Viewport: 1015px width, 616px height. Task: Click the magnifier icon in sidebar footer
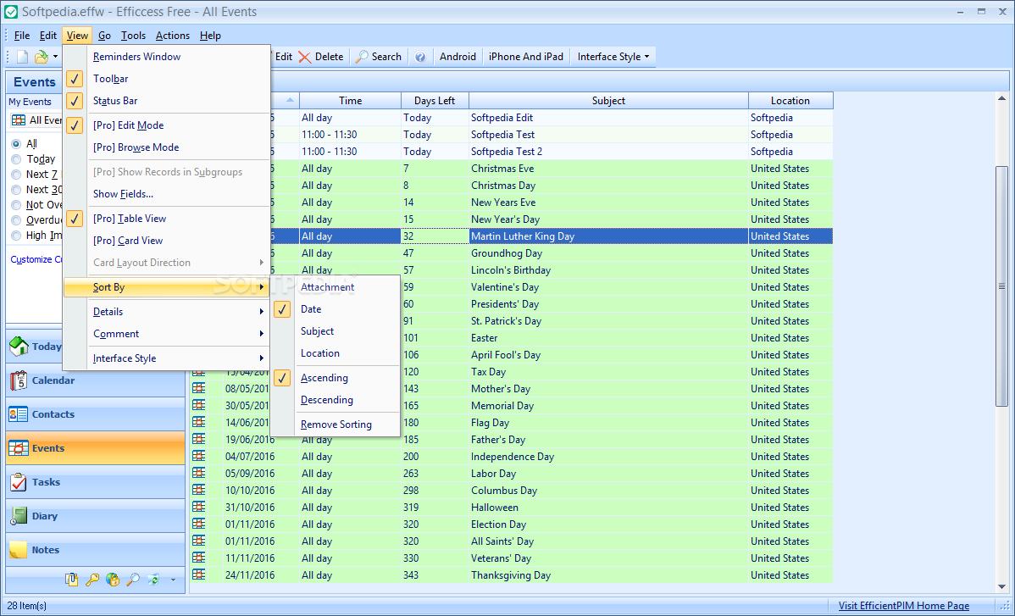tap(133, 580)
